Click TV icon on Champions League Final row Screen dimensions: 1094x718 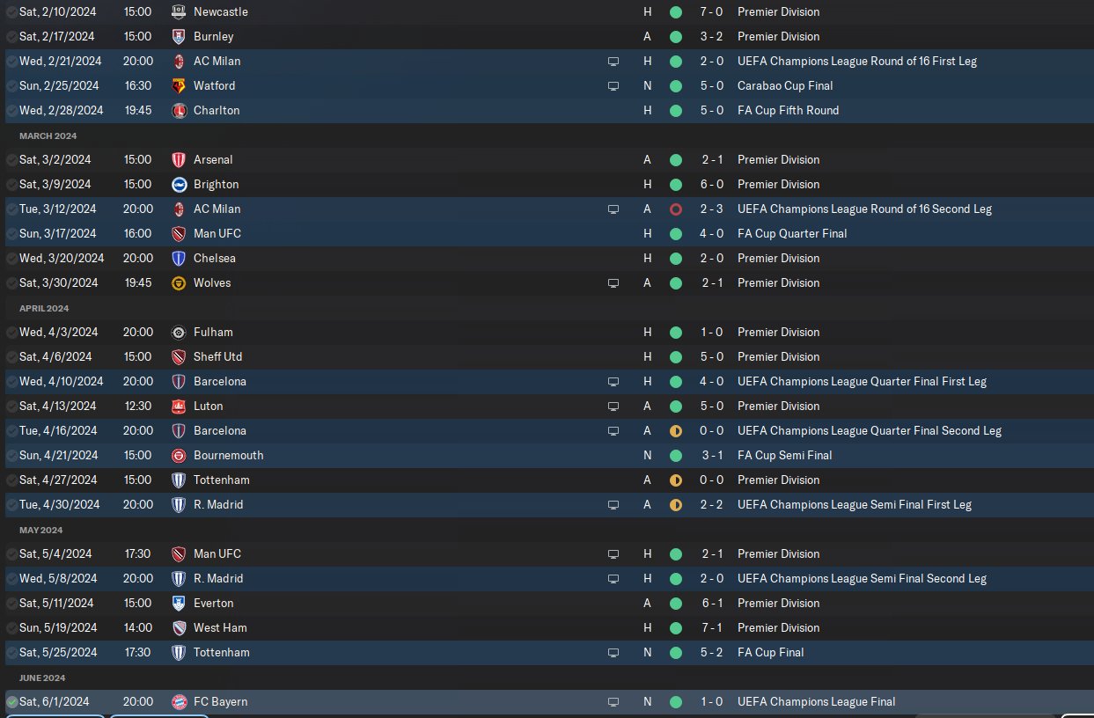pyautogui.click(x=613, y=702)
